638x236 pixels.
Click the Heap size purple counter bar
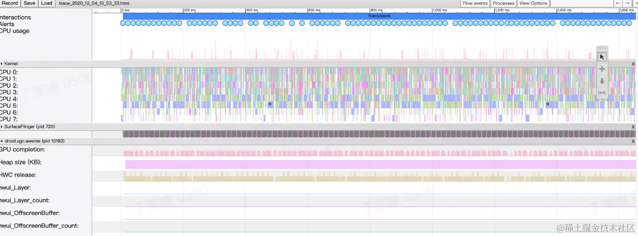click(380, 165)
